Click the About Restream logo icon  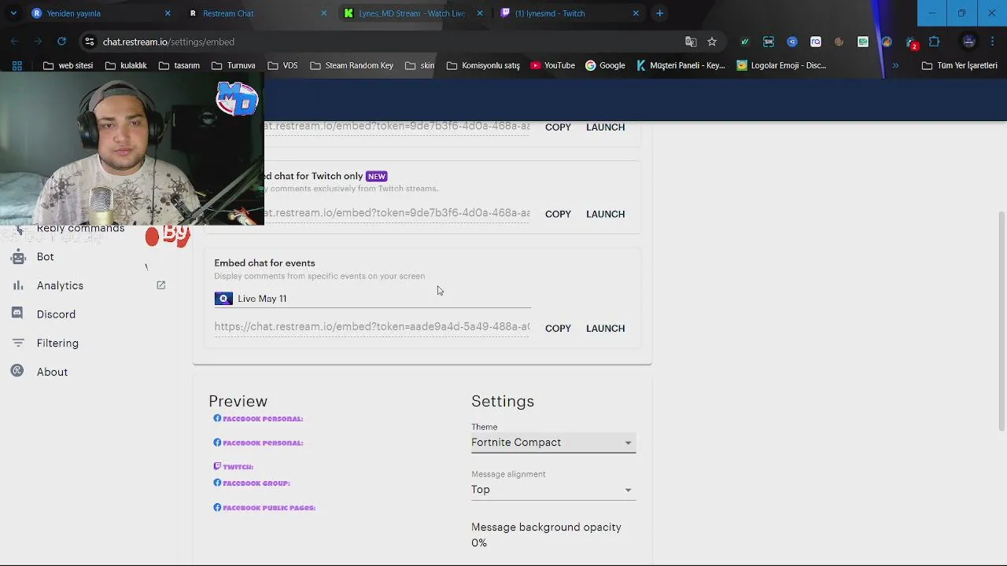pos(17,371)
